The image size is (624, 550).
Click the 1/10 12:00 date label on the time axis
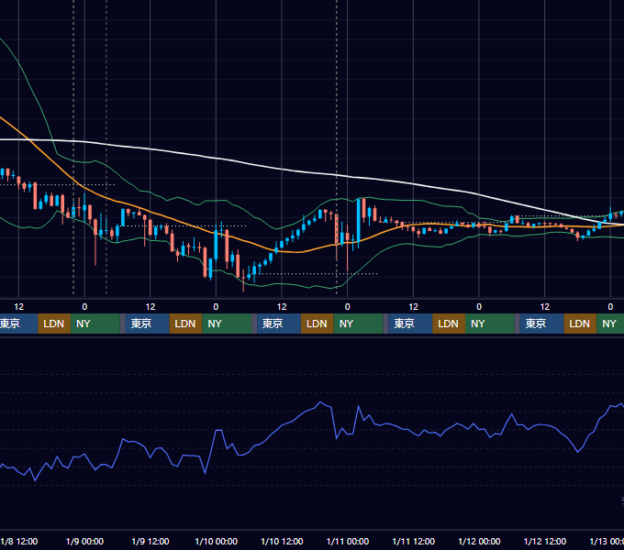(282, 541)
